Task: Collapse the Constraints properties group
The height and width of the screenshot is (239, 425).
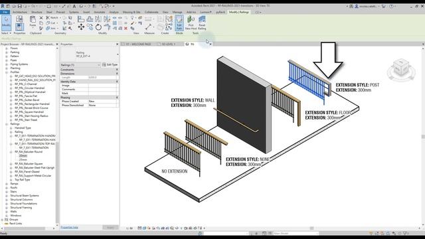Action: tap(117, 70)
